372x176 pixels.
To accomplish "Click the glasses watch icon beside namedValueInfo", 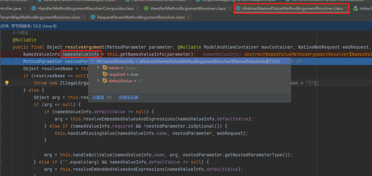I will 99,61.
